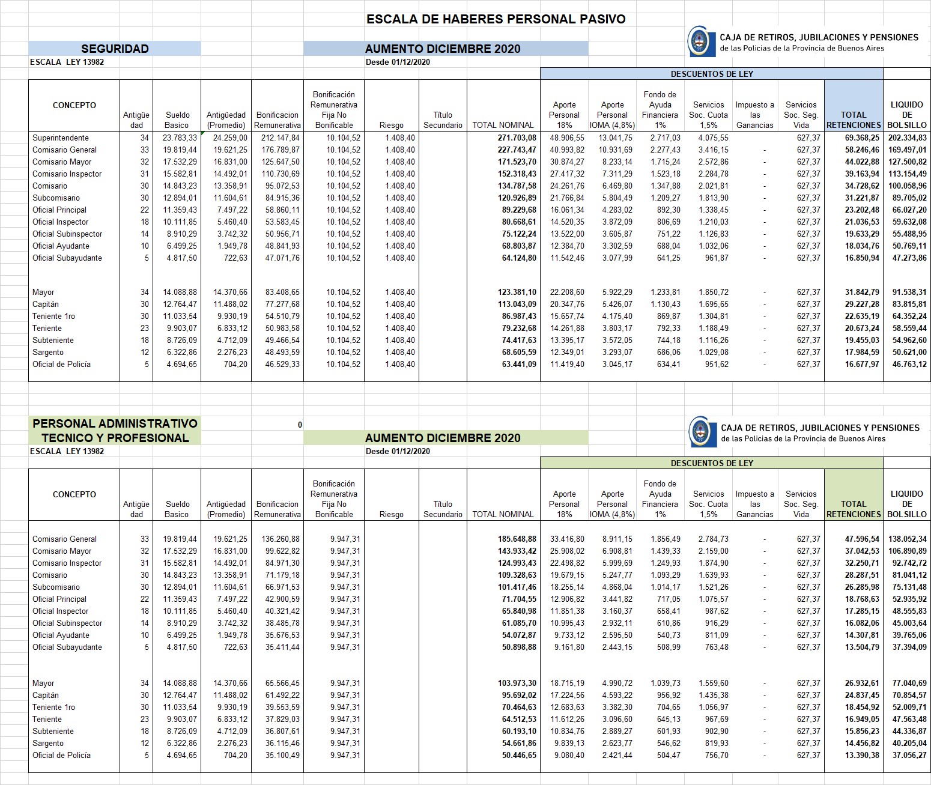The image size is (931, 785).
Task: Select the 'Sargento' label in SEGURIDAD table
Action: pyautogui.click(x=47, y=353)
